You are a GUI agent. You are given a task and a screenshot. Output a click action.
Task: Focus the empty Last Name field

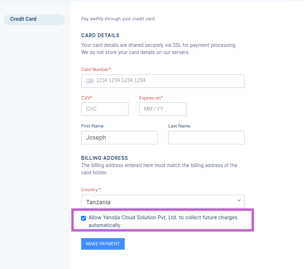click(x=206, y=138)
